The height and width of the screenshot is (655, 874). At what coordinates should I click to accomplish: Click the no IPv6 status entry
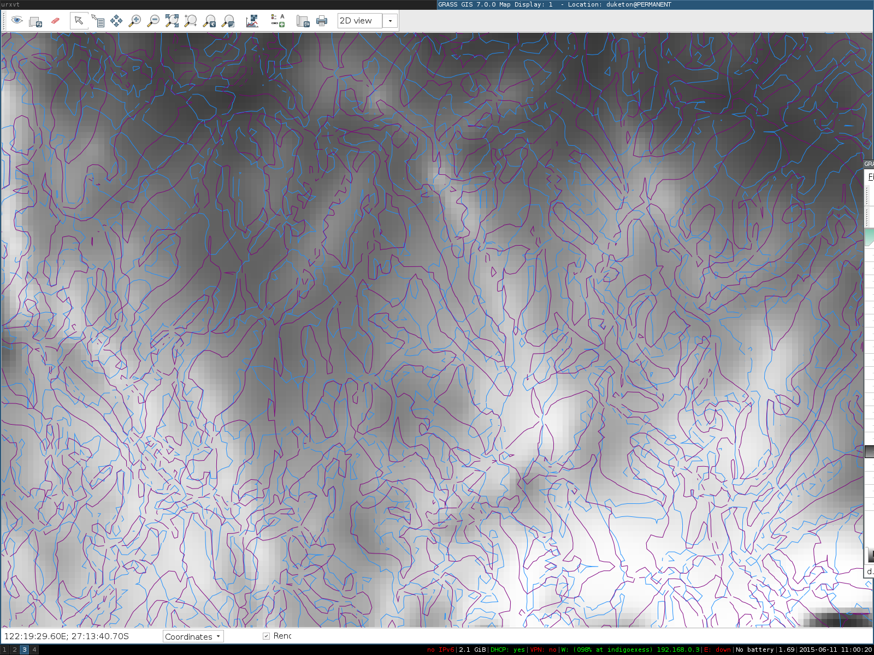[441, 650]
